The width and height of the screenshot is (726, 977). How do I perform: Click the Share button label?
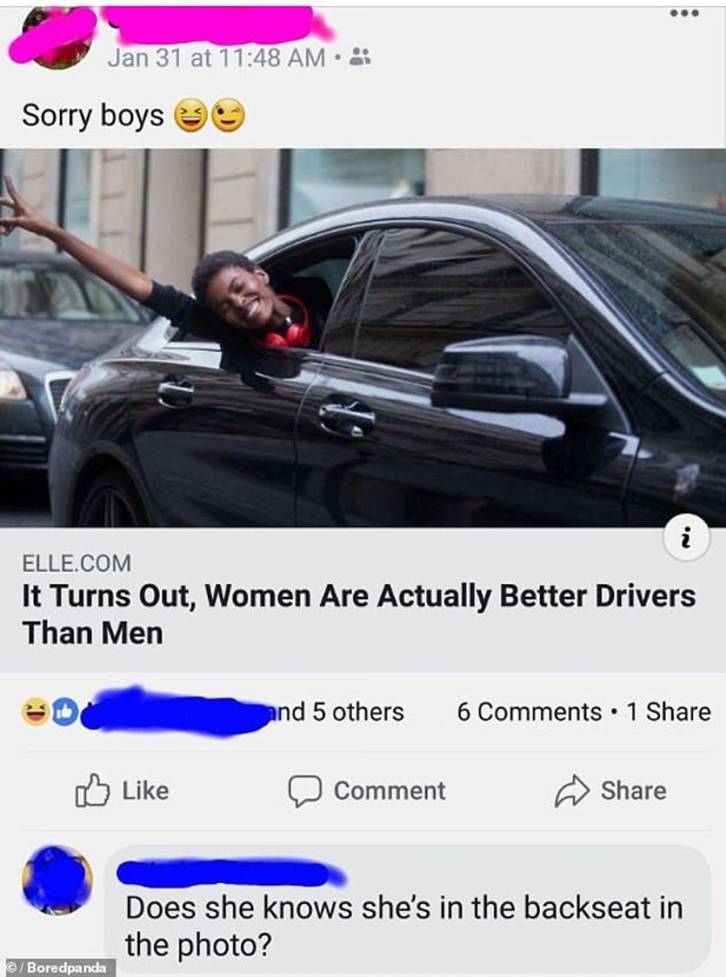(x=633, y=790)
